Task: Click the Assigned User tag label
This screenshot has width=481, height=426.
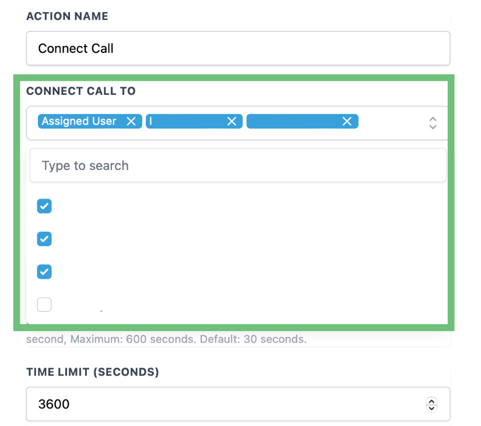Action: click(79, 121)
